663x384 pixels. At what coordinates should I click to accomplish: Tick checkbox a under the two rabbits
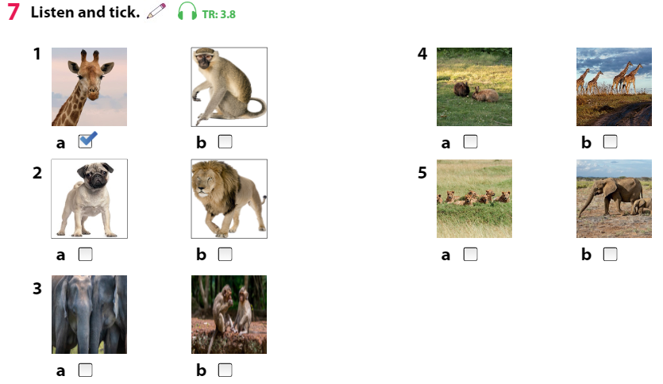pos(470,142)
